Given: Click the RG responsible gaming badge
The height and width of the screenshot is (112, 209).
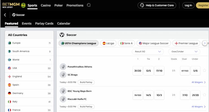Looking at the screenshot, I should [23, 5].
